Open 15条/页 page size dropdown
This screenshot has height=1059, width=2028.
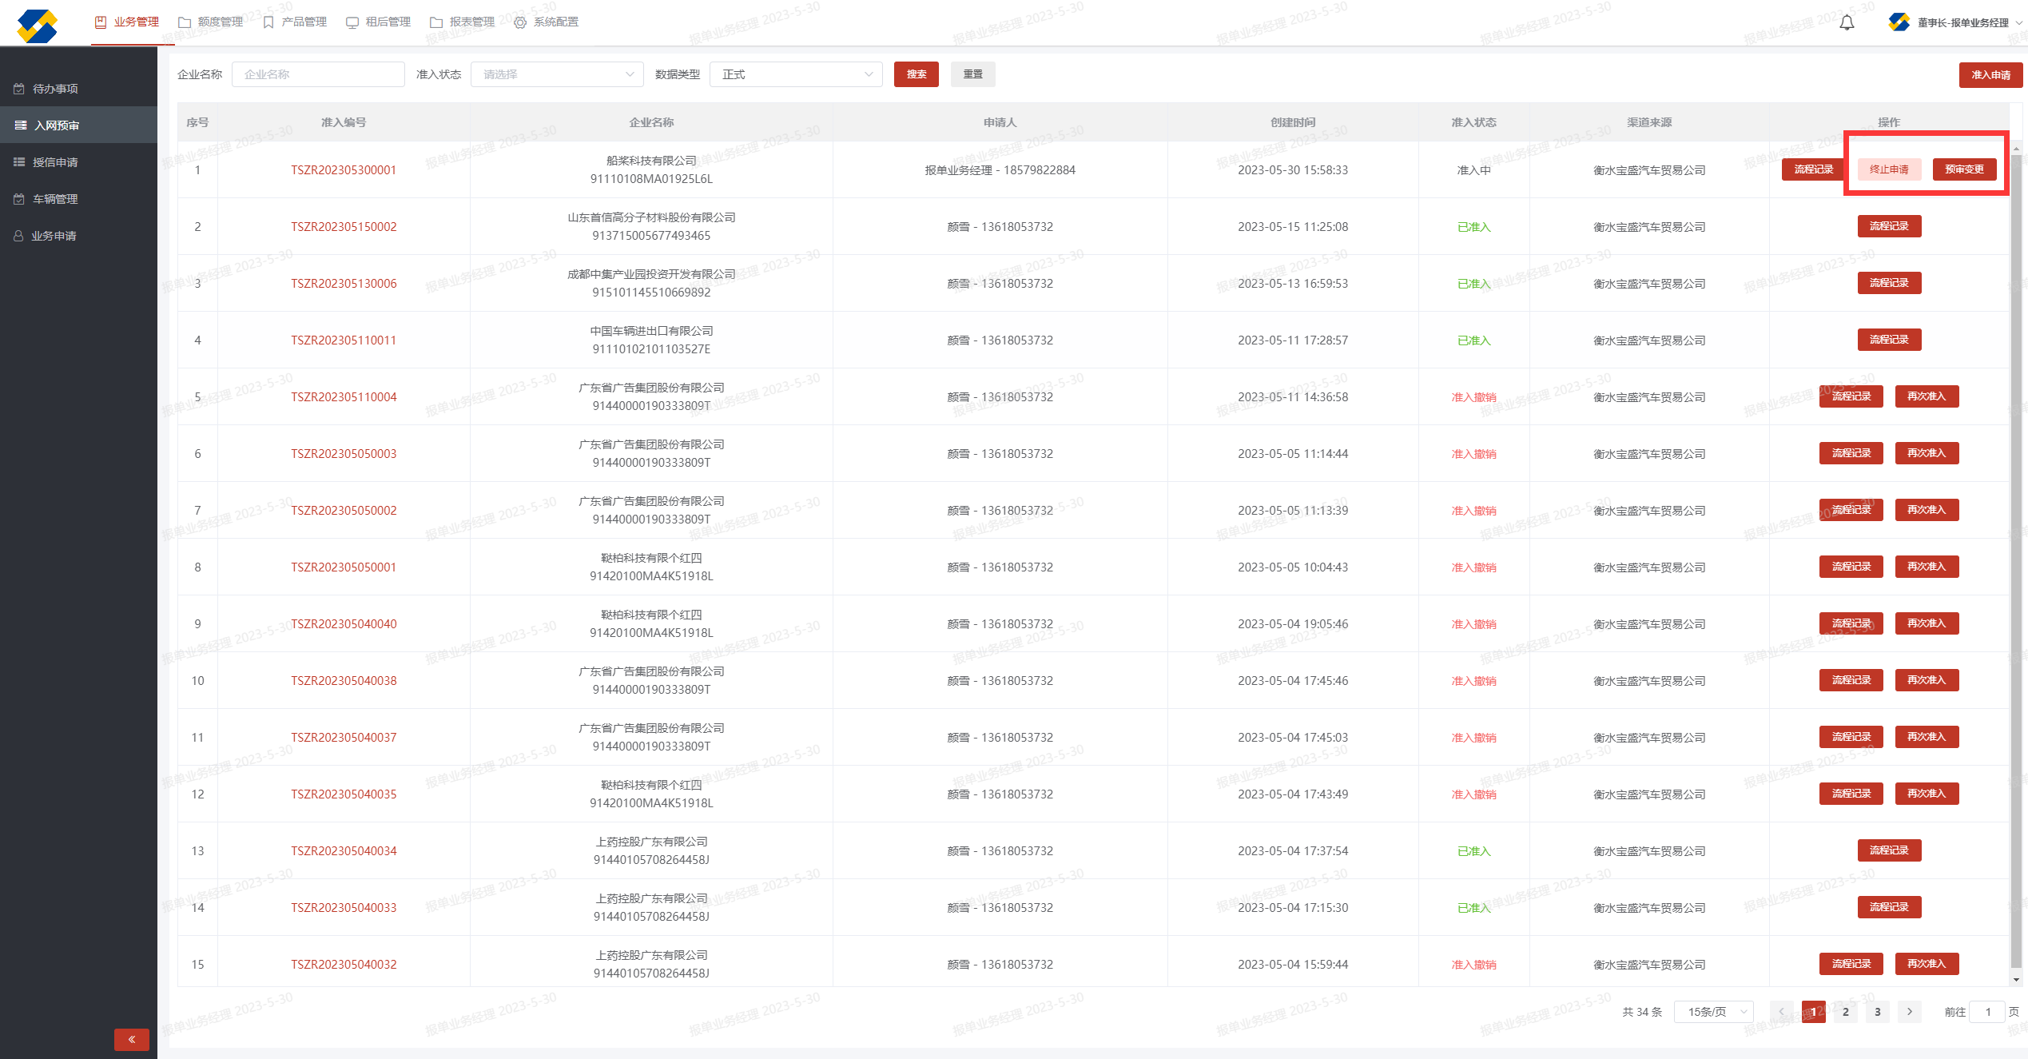pos(1713,1011)
